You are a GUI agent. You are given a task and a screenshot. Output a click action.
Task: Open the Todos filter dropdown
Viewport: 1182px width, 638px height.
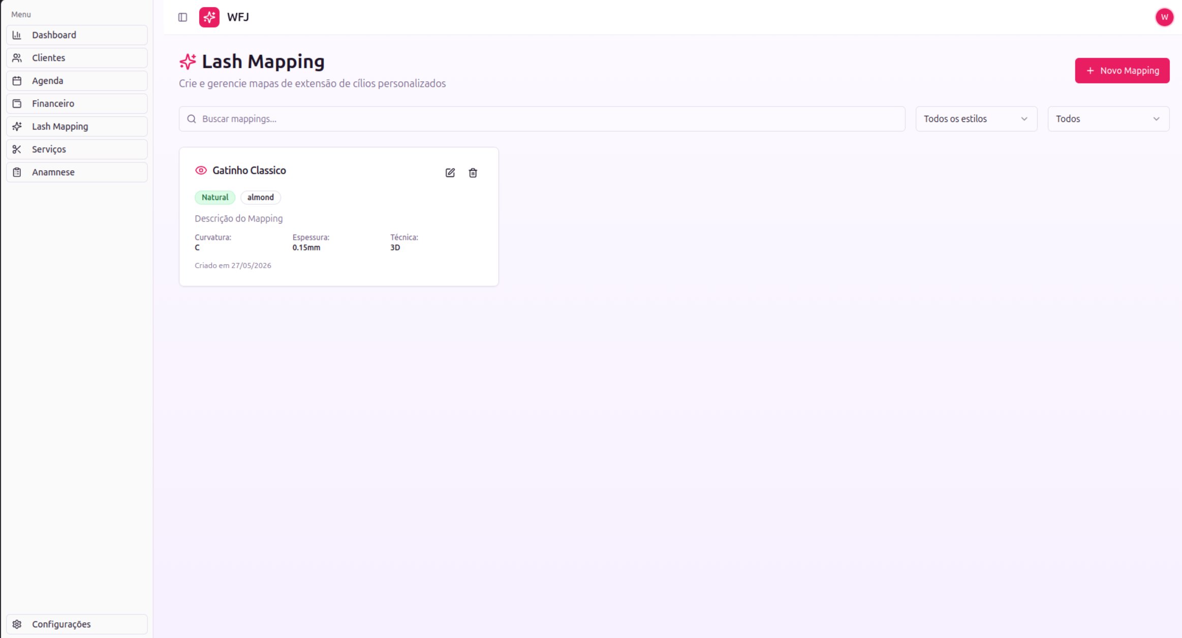(x=1108, y=119)
